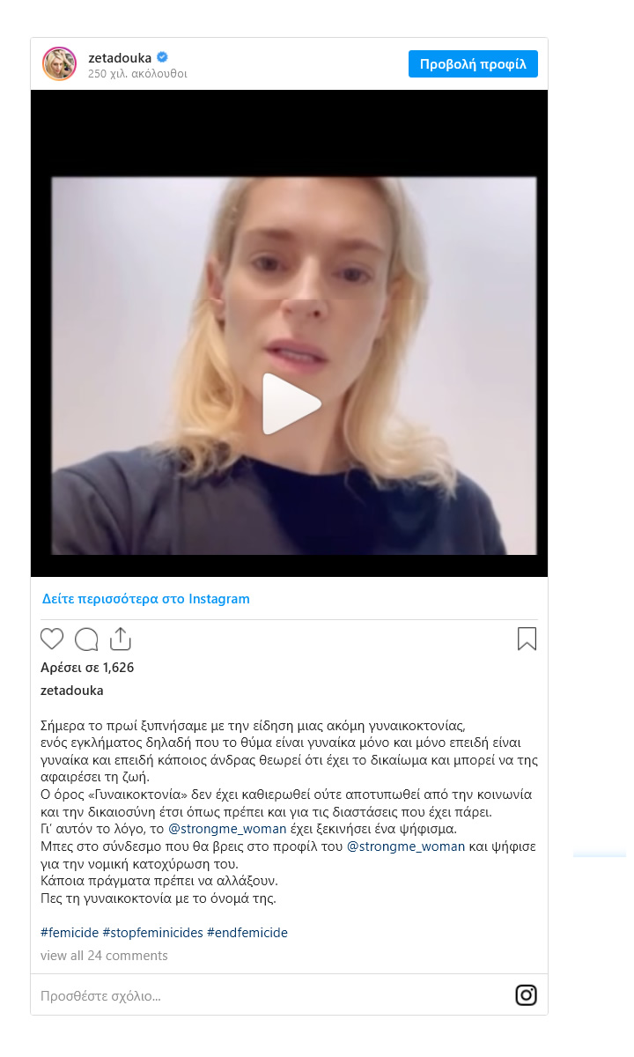Expand view all 24 comments
This screenshot has width=634, height=1057.
[104, 956]
